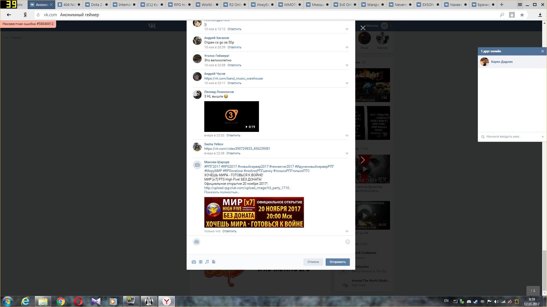Play the Half-Life 3 video thumbnail
This screenshot has height=307, width=547.
point(231,117)
